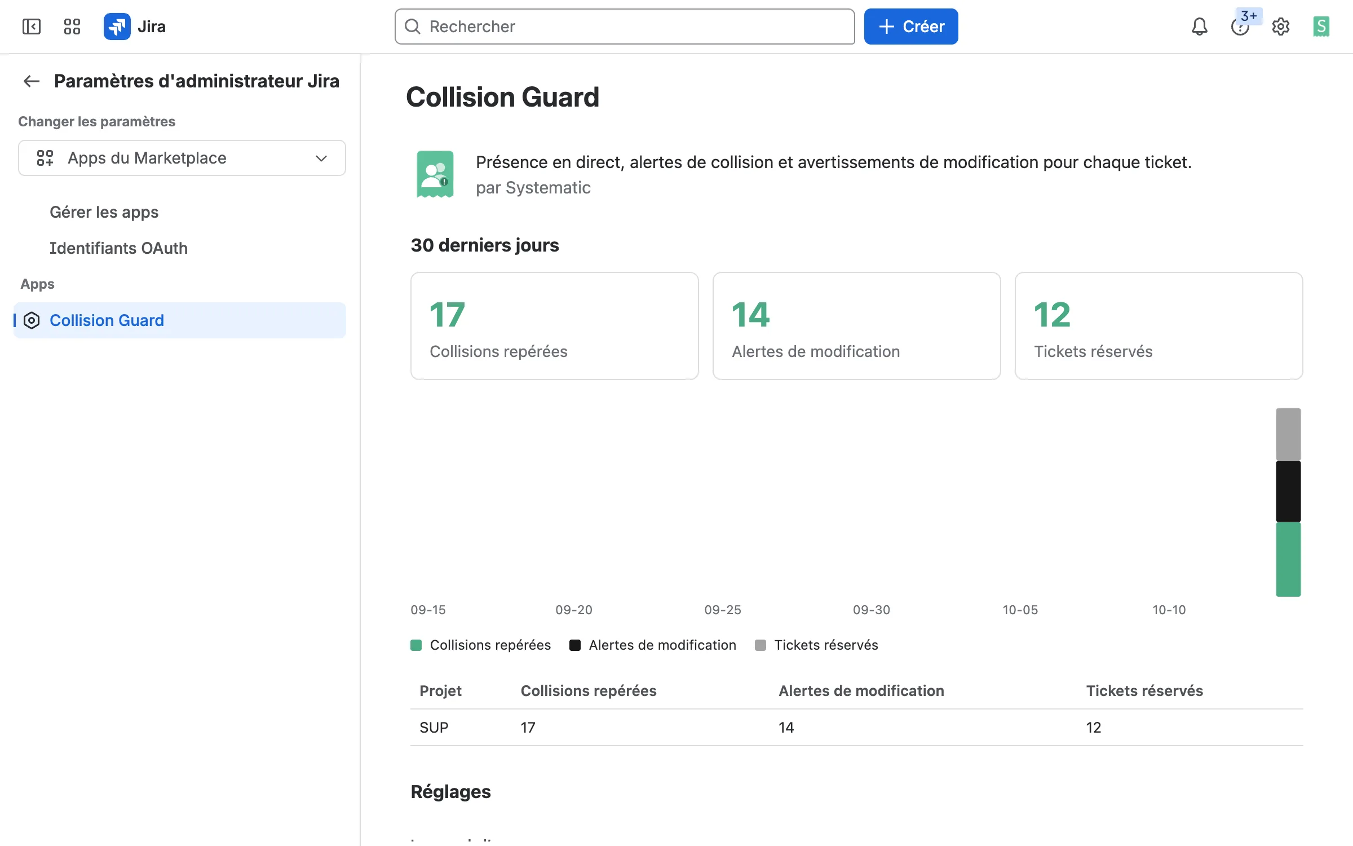Click the par Systematic vendor text
This screenshot has height=846, width=1353.
coord(533,188)
